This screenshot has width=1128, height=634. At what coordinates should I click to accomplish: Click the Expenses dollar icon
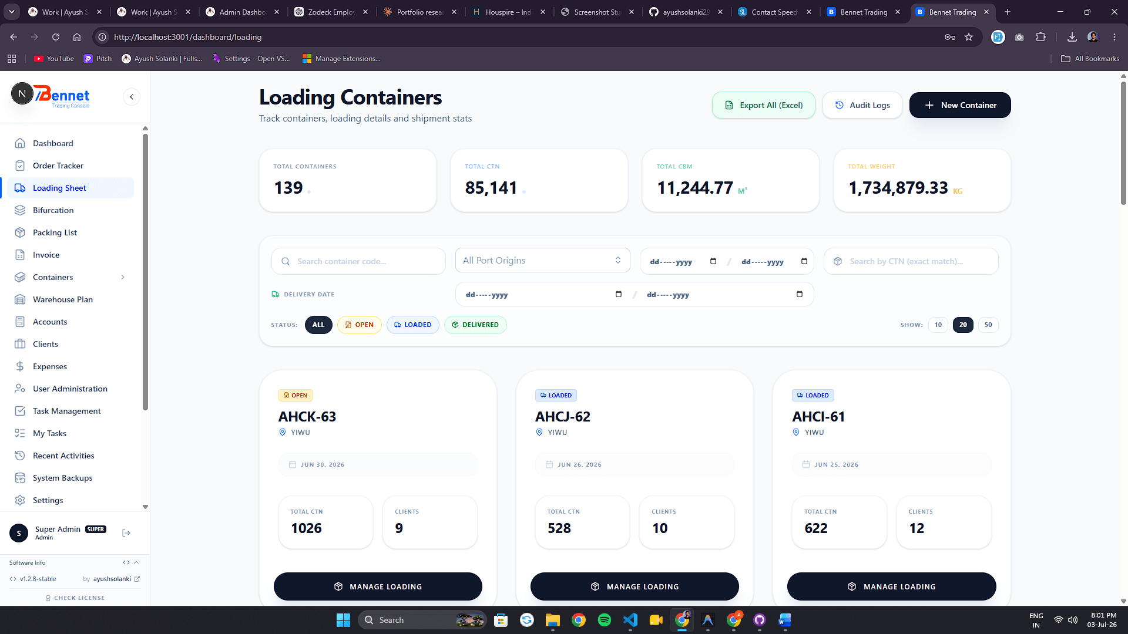[20, 366]
